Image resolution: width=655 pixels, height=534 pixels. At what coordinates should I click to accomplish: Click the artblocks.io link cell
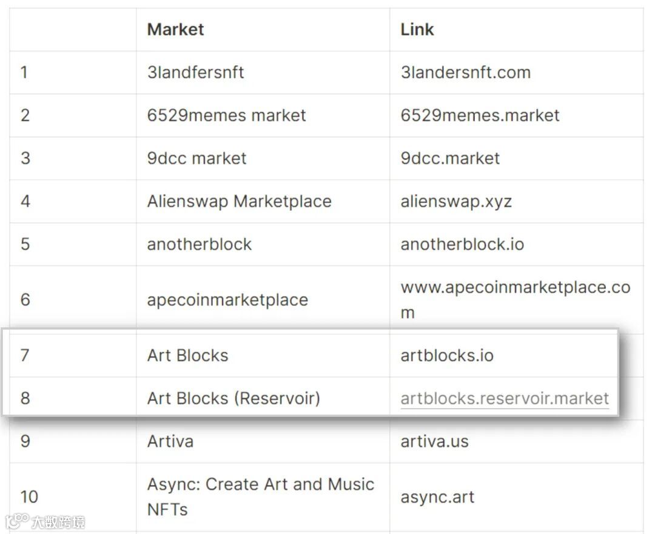coord(447,355)
